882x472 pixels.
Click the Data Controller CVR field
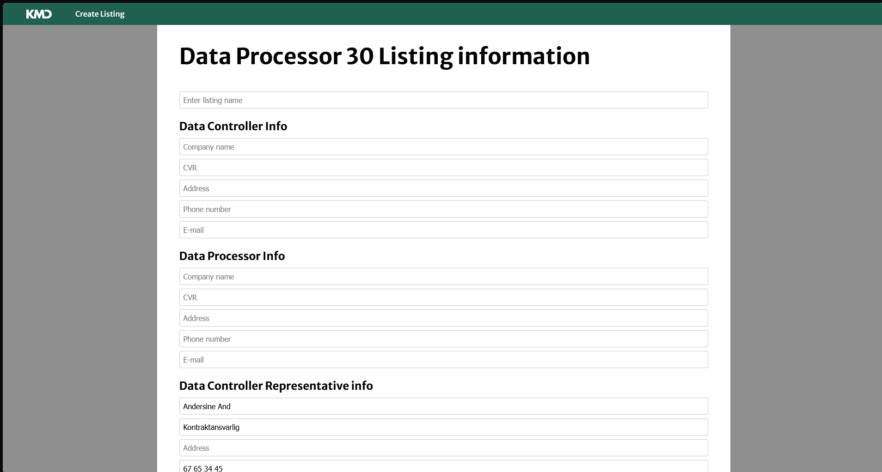(443, 168)
